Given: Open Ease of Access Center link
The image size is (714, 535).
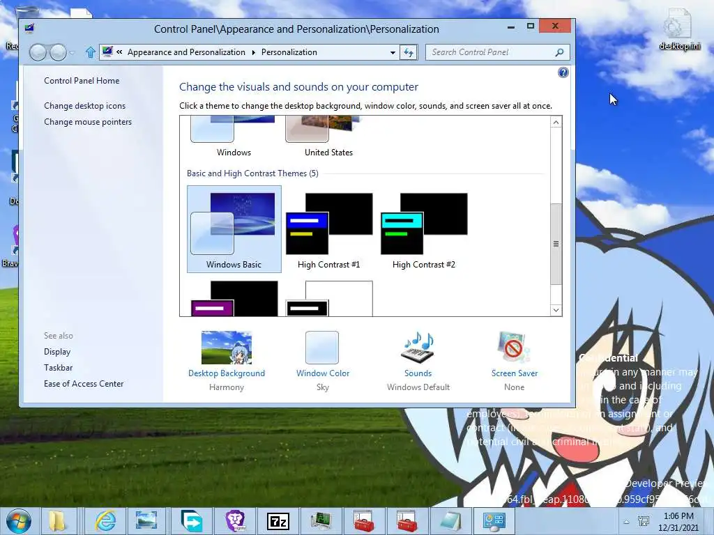Looking at the screenshot, I should (x=84, y=384).
